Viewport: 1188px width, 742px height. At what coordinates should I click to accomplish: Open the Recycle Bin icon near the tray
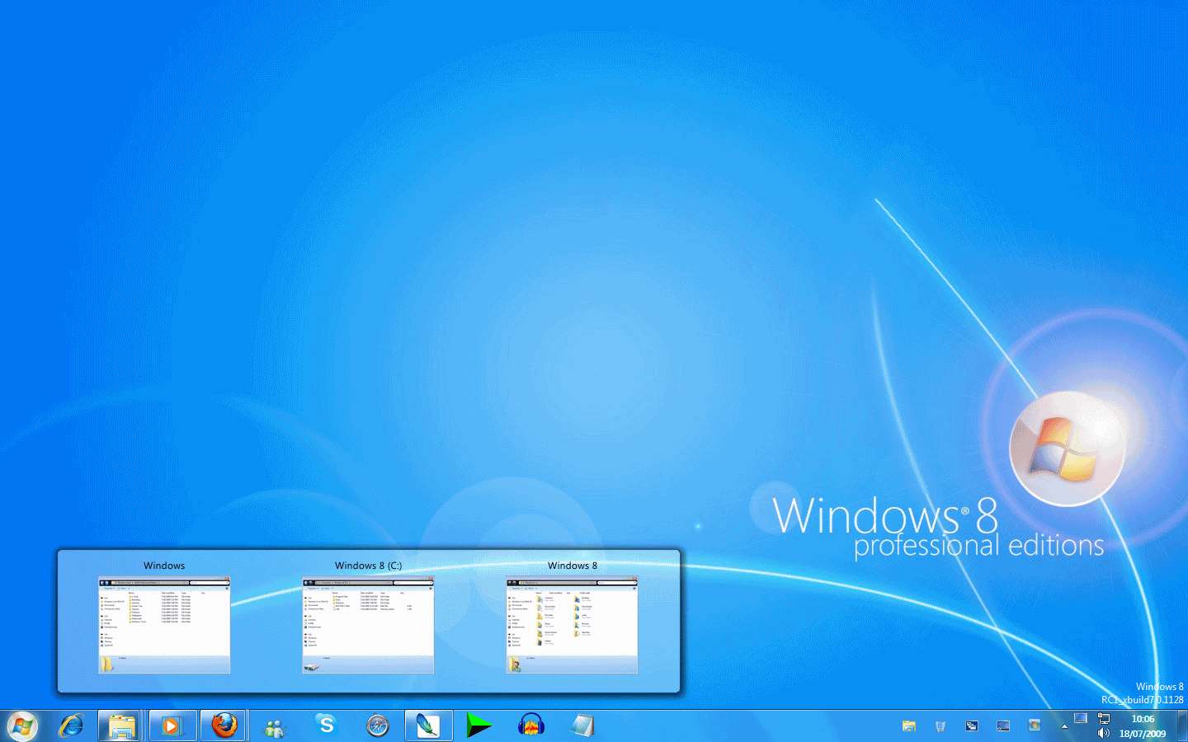pos(940,726)
